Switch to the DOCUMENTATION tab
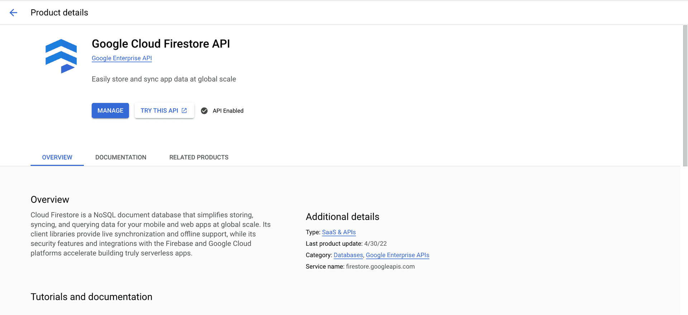The width and height of the screenshot is (688, 315). pyautogui.click(x=121, y=157)
